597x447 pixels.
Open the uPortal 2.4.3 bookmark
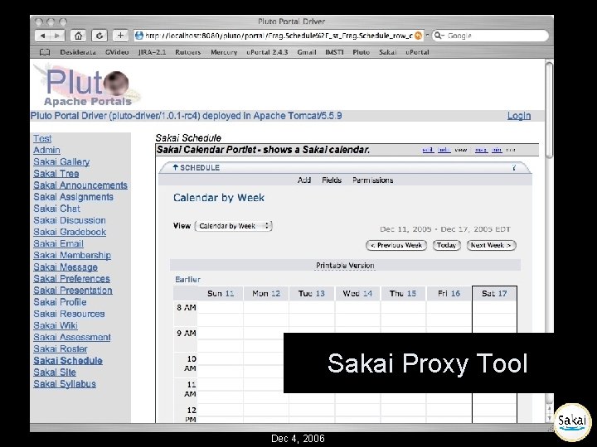coord(267,52)
